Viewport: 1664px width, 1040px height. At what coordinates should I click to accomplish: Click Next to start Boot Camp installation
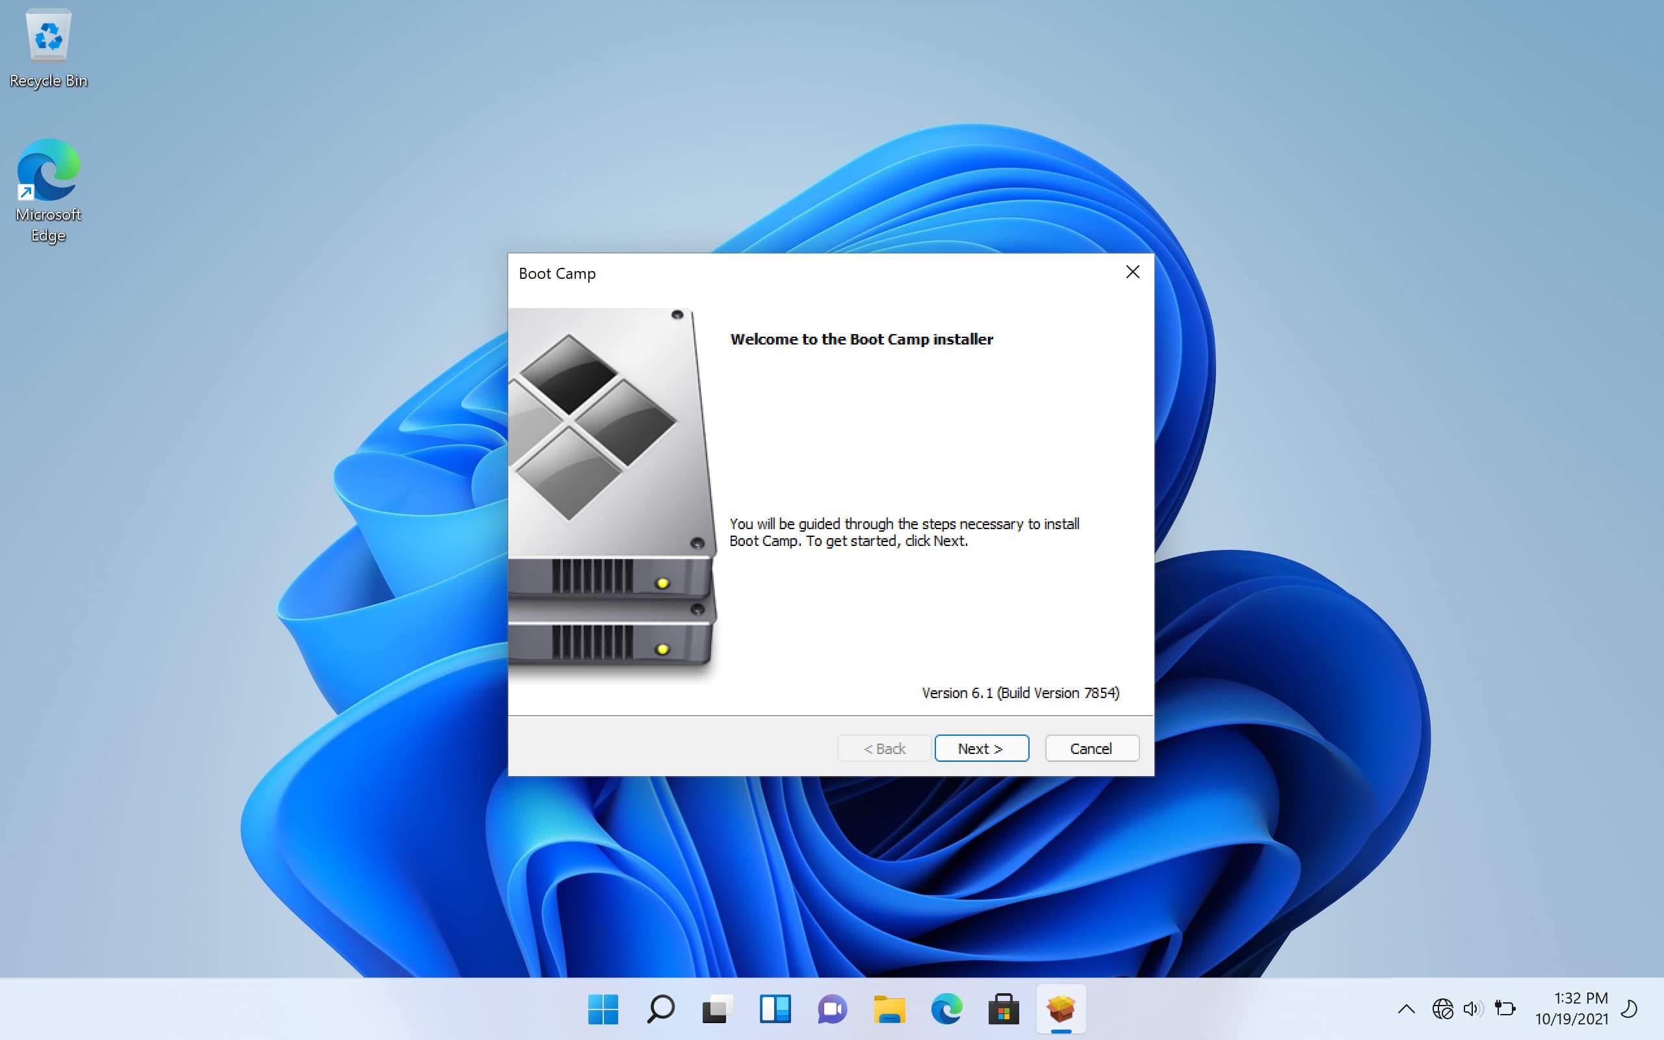[981, 748]
